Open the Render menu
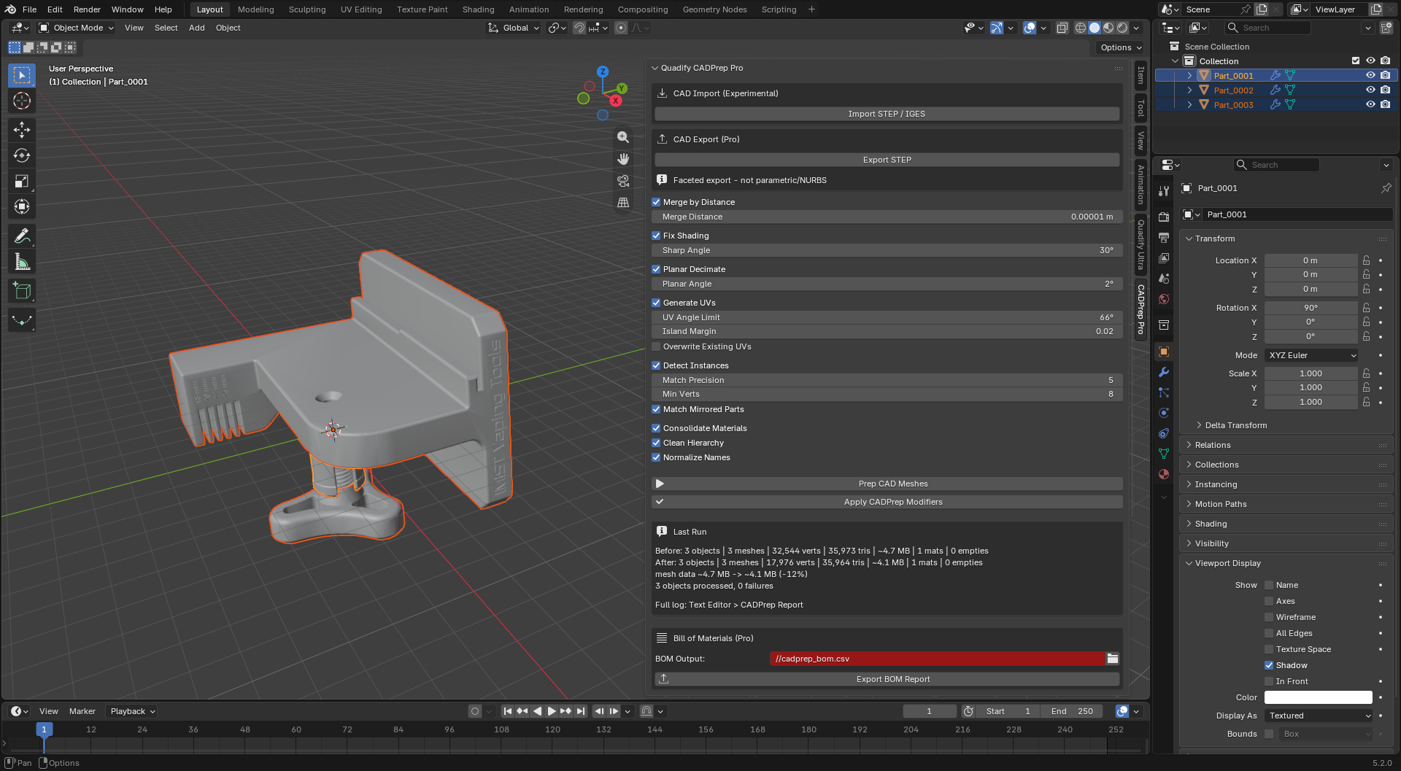 87,9
